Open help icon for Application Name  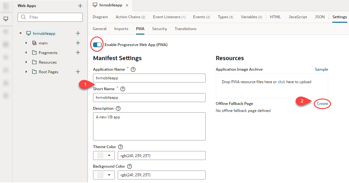(133, 69)
